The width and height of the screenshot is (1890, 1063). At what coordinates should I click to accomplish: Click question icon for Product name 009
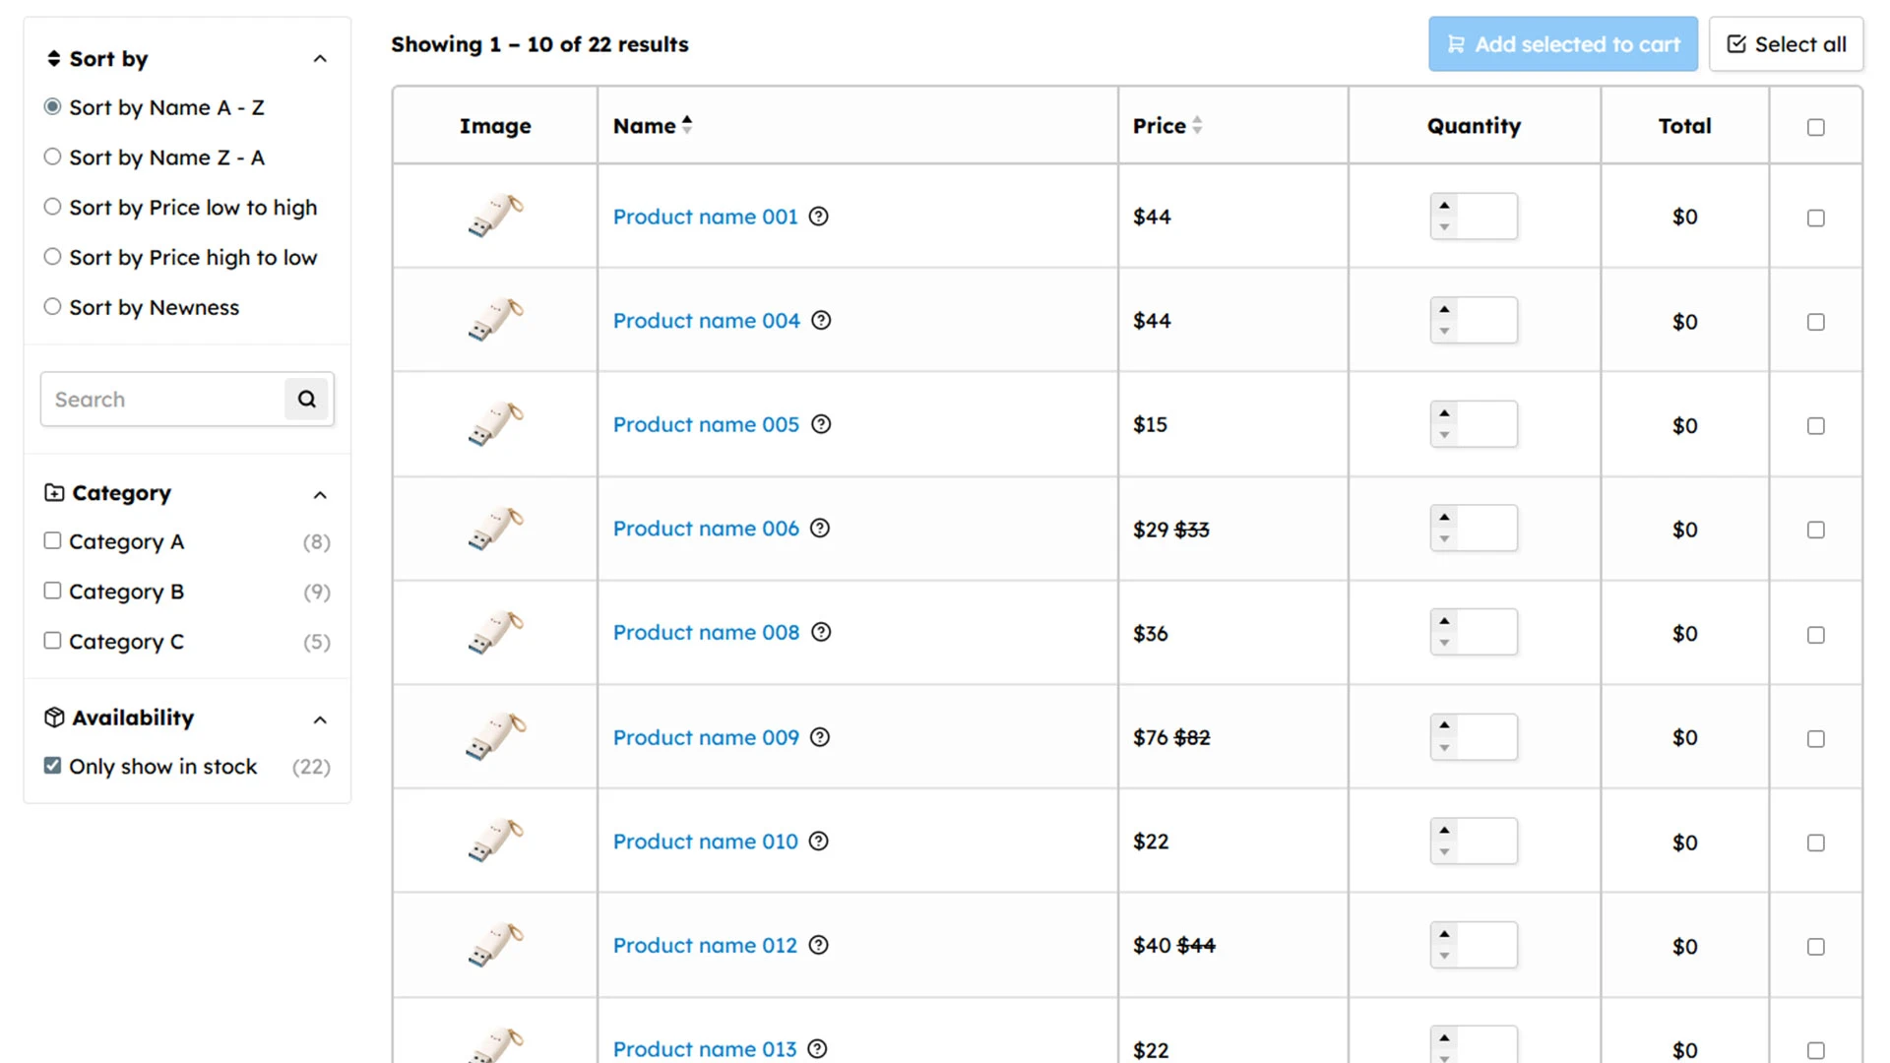click(x=820, y=737)
